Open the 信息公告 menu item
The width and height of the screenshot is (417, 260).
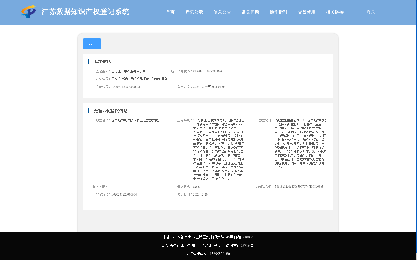[x=222, y=12]
